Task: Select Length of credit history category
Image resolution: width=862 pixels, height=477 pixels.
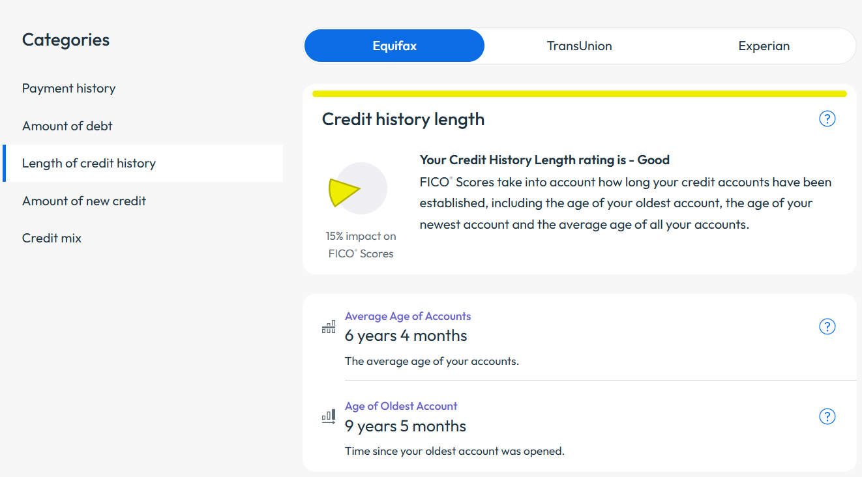Action: pos(87,163)
